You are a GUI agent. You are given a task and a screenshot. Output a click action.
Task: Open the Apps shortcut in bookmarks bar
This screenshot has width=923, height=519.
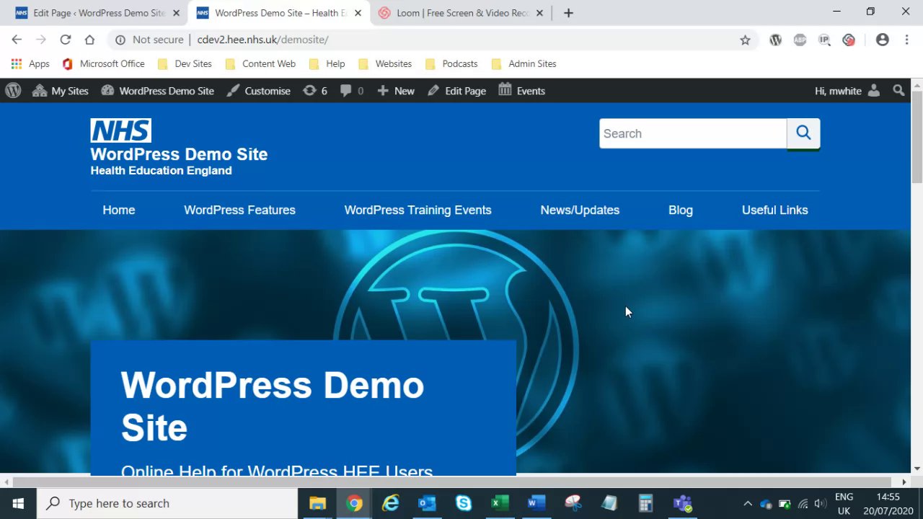tap(30, 63)
